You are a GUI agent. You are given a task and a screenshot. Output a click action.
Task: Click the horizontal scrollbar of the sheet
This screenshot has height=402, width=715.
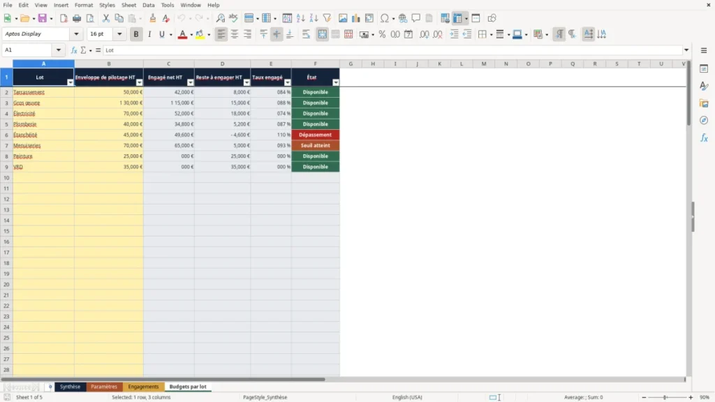pos(163,379)
